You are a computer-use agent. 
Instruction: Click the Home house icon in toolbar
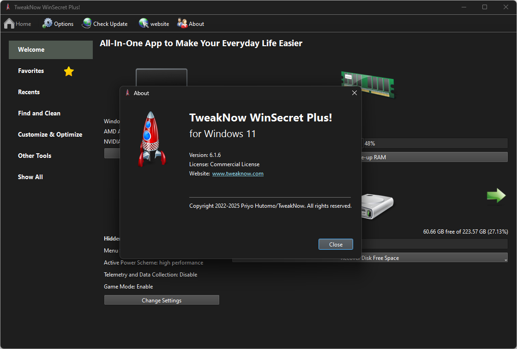pyautogui.click(x=9, y=24)
